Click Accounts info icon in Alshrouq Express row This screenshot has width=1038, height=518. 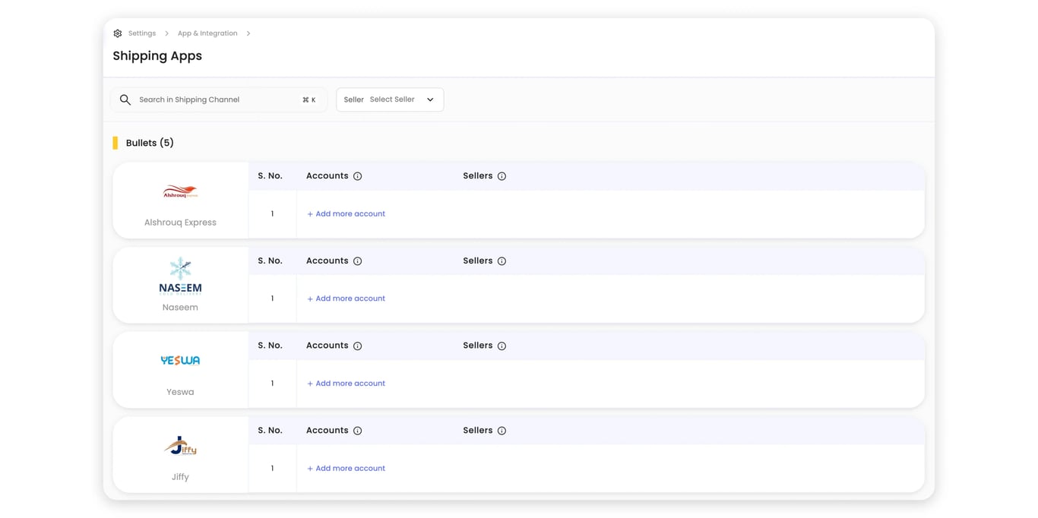(x=358, y=175)
